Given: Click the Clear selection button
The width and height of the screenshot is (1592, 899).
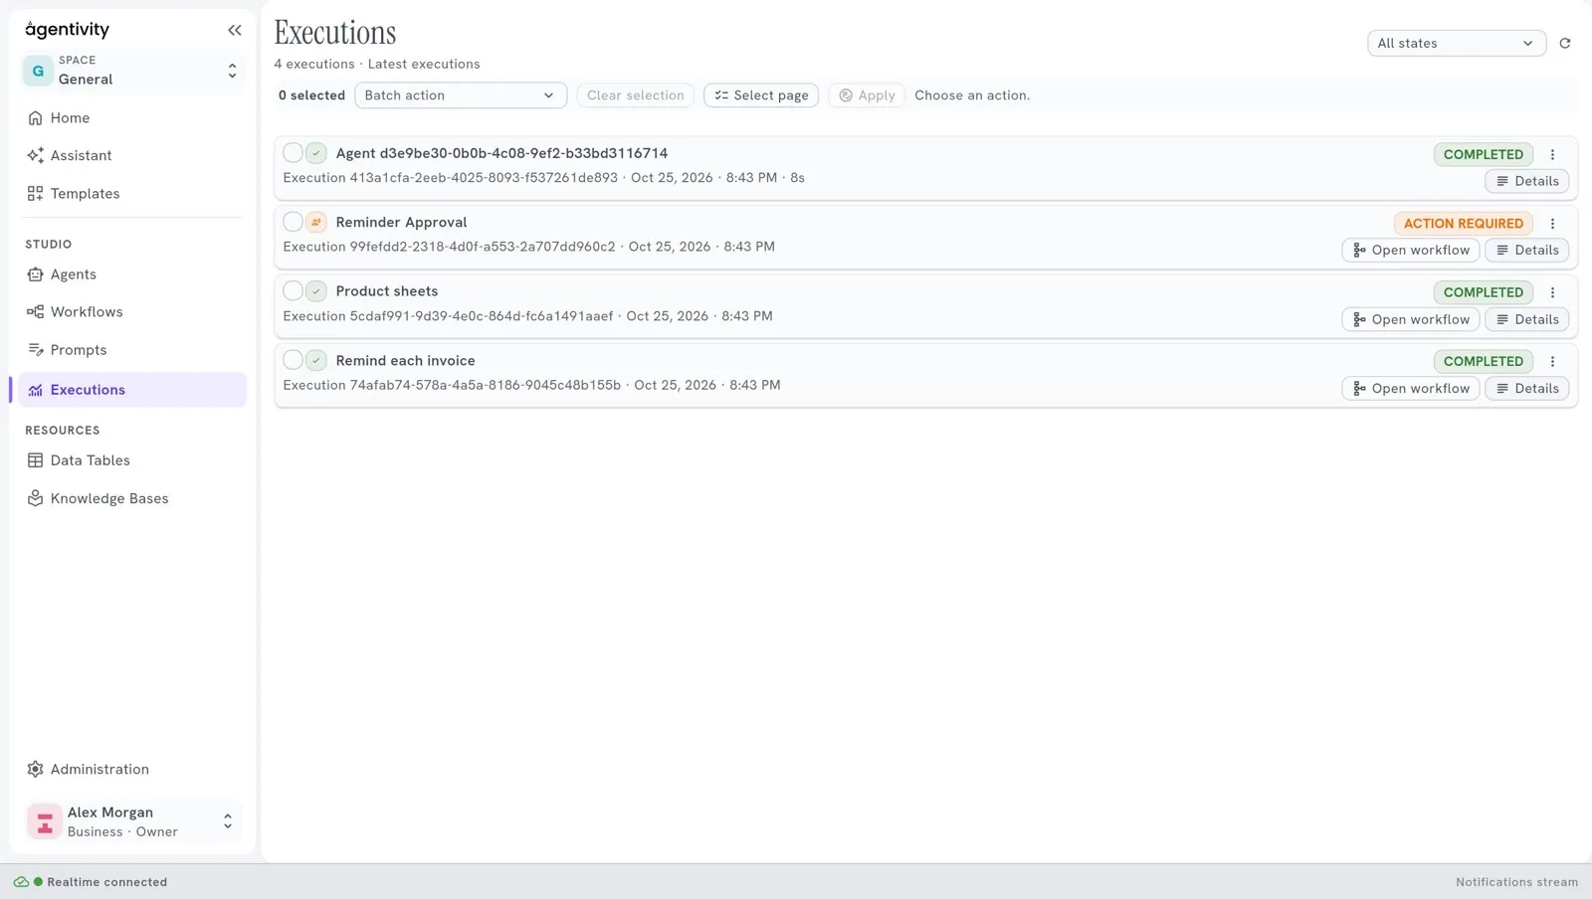Looking at the screenshot, I should 636,95.
